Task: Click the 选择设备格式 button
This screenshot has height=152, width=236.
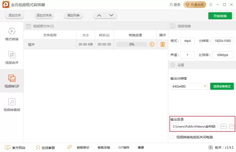Action: point(222,86)
